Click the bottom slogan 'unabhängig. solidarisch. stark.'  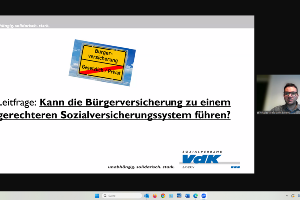[x=141, y=167]
